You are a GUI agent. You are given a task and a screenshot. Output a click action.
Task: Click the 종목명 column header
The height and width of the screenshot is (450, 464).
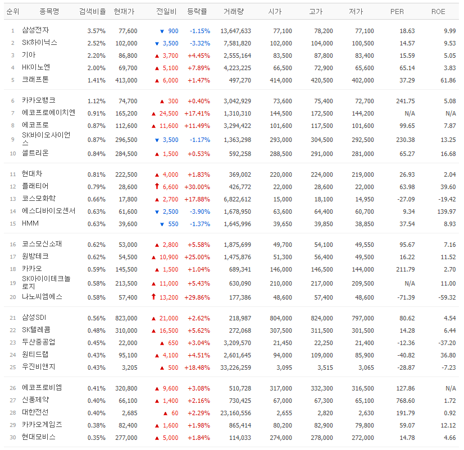pos(49,12)
